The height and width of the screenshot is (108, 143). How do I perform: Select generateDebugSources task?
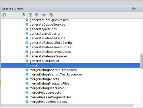tap(47, 25)
